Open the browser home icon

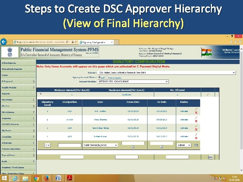(x=232, y=42)
